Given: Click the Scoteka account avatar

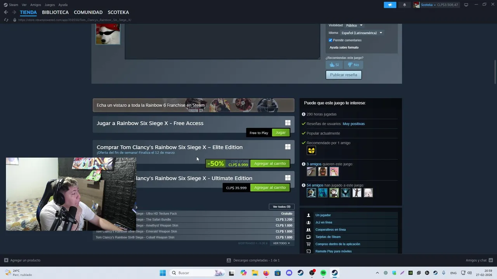Looking at the screenshot, I should (x=416, y=5).
